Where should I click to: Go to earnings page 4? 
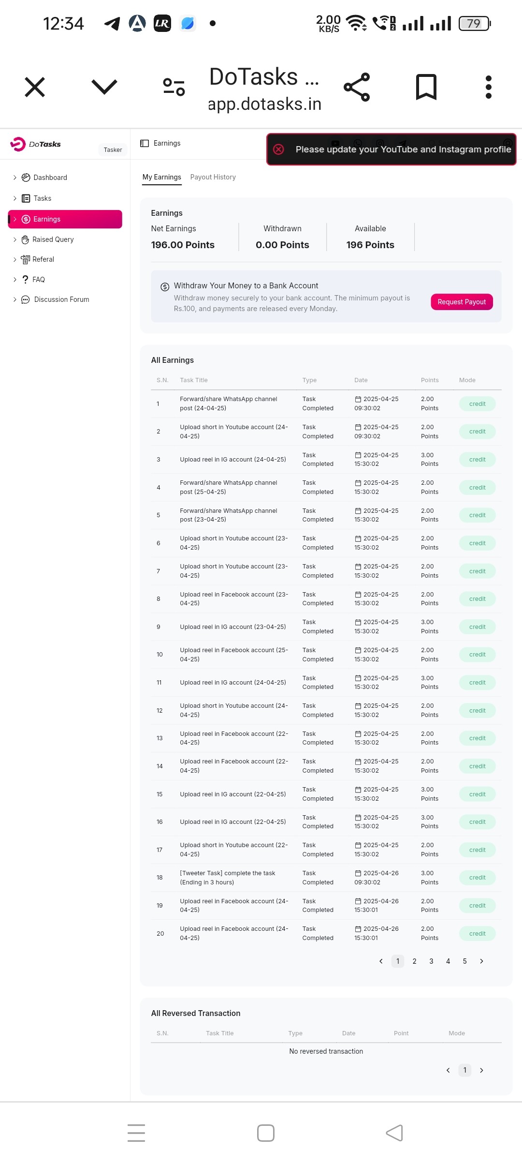pos(448,961)
